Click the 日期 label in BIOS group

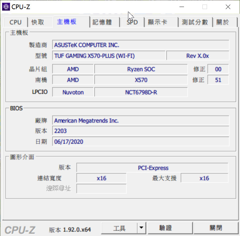41,141
